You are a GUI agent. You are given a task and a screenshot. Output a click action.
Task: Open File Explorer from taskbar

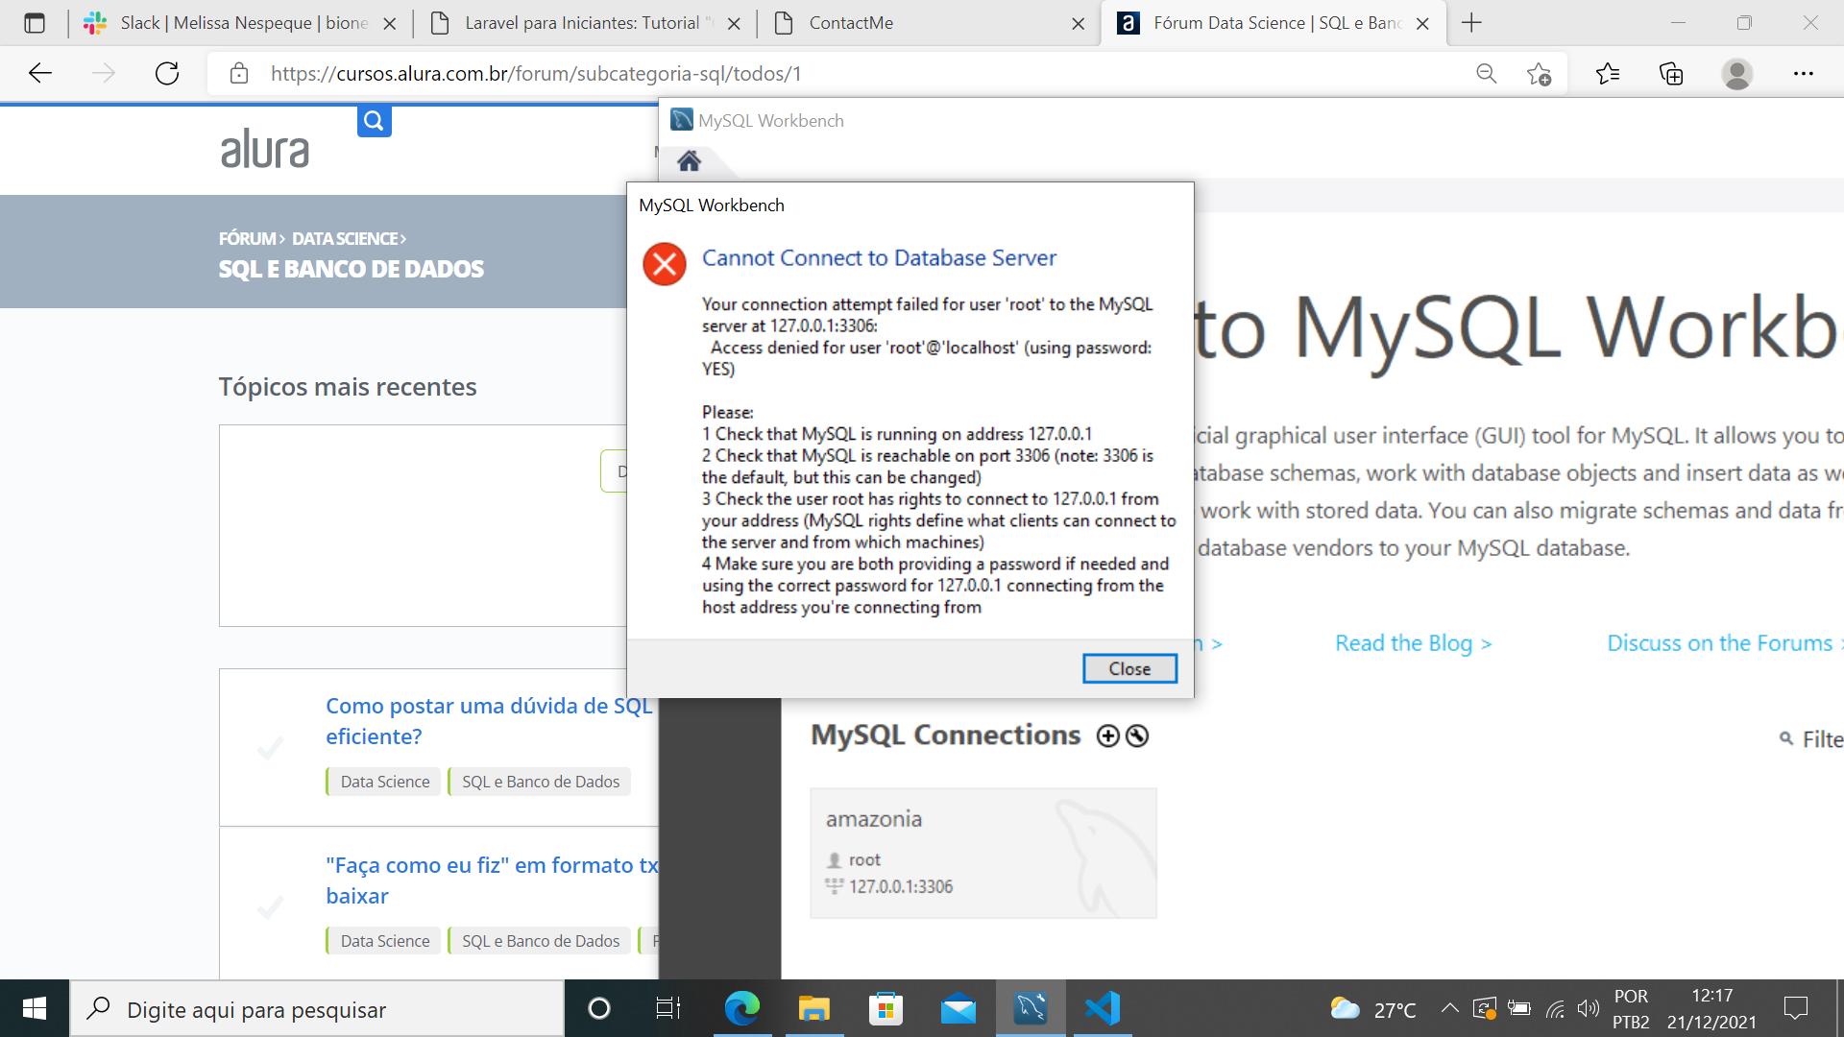tap(814, 1008)
